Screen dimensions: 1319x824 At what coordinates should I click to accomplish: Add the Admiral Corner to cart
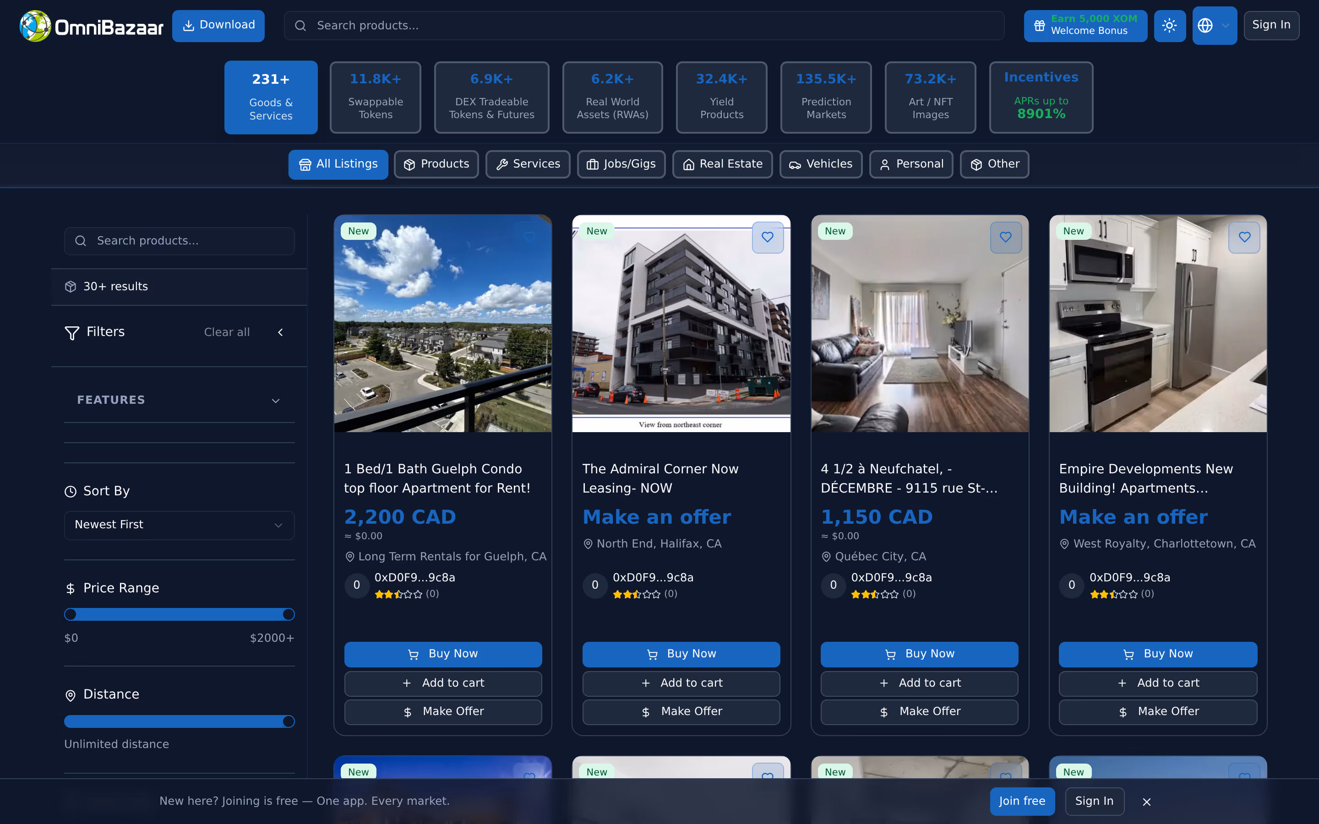pyautogui.click(x=681, y=683)
